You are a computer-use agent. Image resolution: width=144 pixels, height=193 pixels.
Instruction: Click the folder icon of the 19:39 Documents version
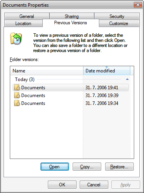click(x=17, y=96)
